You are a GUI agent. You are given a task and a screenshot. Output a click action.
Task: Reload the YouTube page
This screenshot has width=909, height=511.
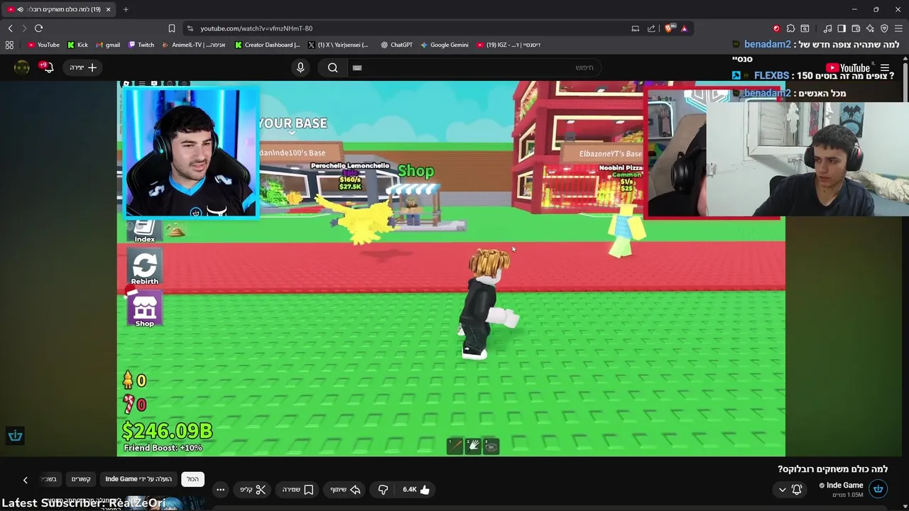[x=38, y=28]
